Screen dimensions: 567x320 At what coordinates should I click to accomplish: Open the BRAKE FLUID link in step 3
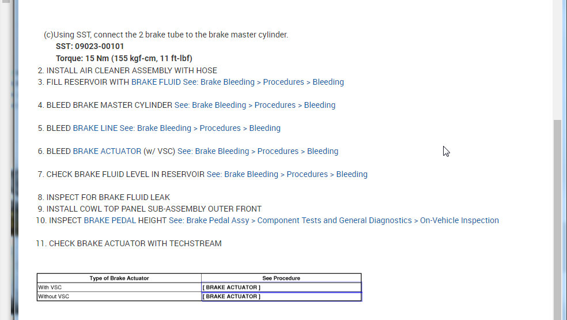[156, 82]
